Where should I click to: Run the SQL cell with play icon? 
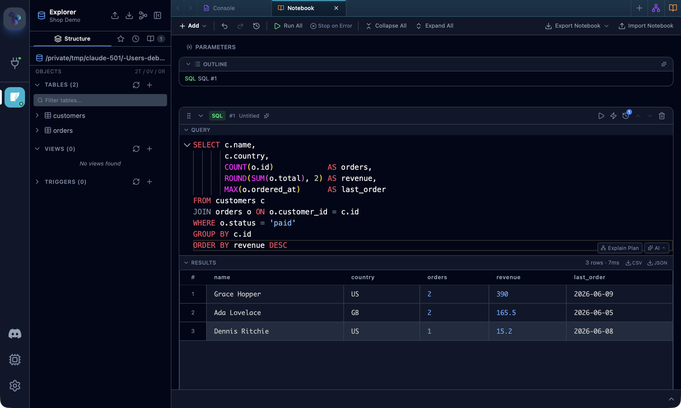click(x=601, y=116)
